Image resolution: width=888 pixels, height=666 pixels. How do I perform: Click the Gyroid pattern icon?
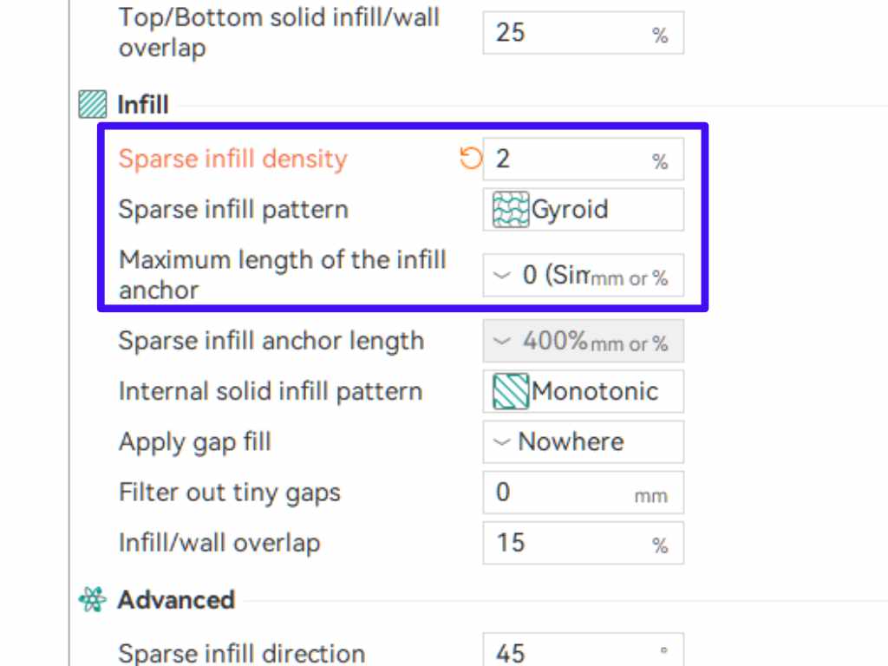[x=511, y=210]
